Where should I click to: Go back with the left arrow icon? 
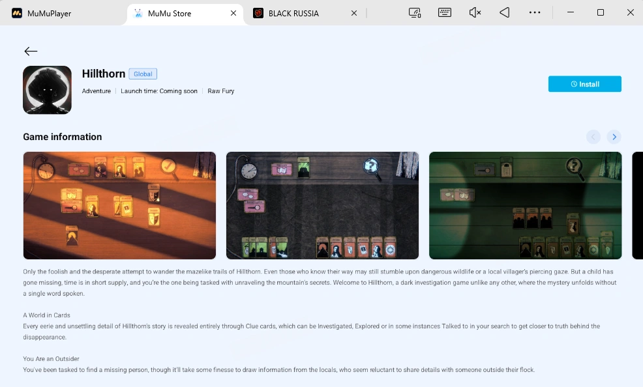click(x=31, y=51)
